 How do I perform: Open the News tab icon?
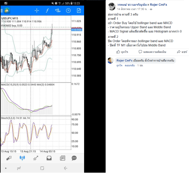click(63, 158)
